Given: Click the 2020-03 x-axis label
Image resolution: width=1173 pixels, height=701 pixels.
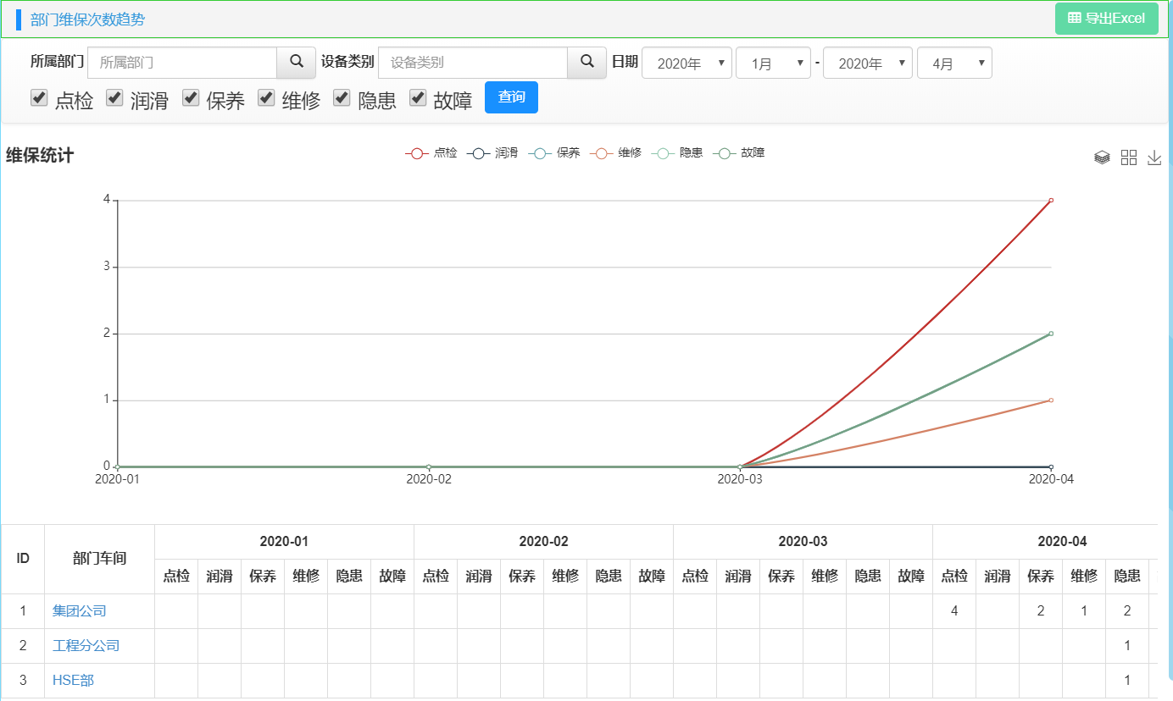Looking at the screenshot, I should click(x=740, y=479).
